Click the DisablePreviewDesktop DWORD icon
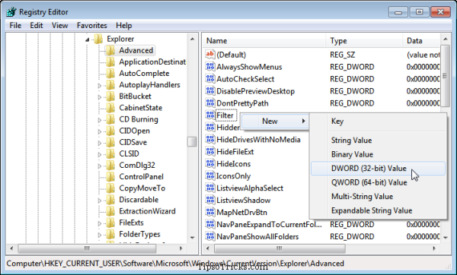Viewport: 457px width, 275px height. pos(210,91)
